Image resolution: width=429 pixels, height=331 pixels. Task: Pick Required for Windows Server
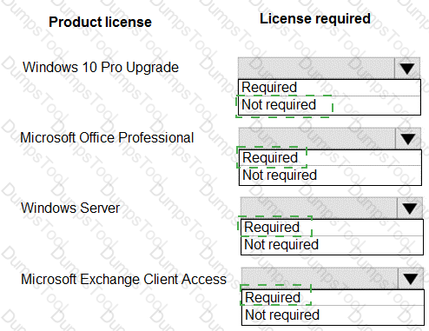(x=332, y=228)
